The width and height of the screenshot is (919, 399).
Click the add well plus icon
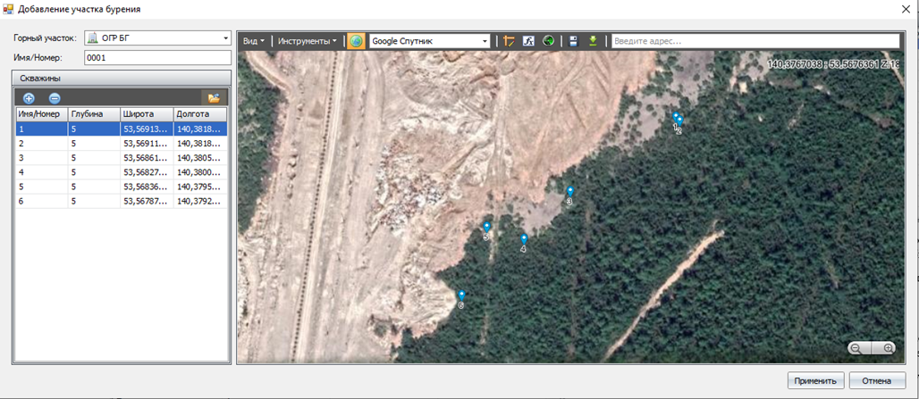pyautogui.click(x=29, y=98)
